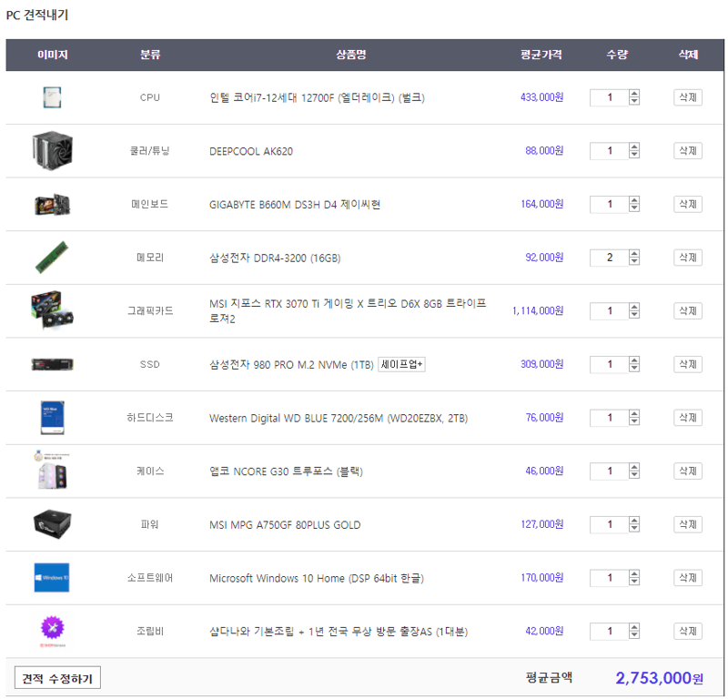The image size is (728, 699).
Task: Click the quantity field for the graphics card
Action: pos(609,310)
